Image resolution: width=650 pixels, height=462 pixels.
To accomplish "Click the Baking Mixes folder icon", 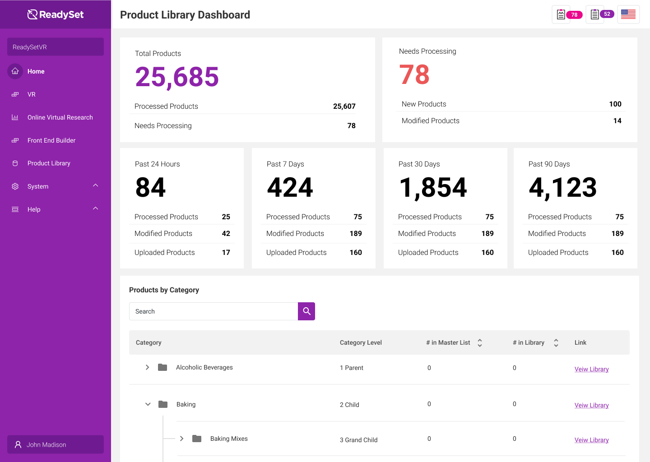I will [197, 439].
